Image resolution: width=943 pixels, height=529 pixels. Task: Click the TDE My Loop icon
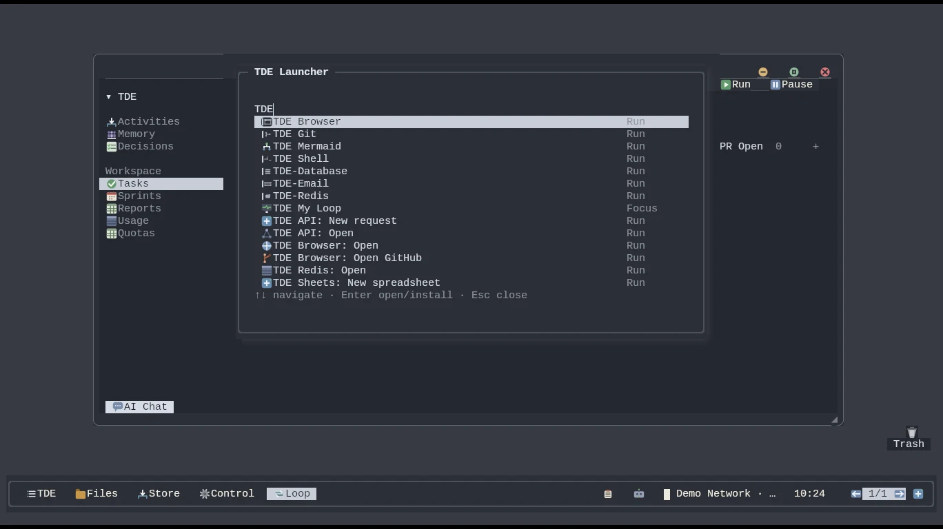coord(267,209)
